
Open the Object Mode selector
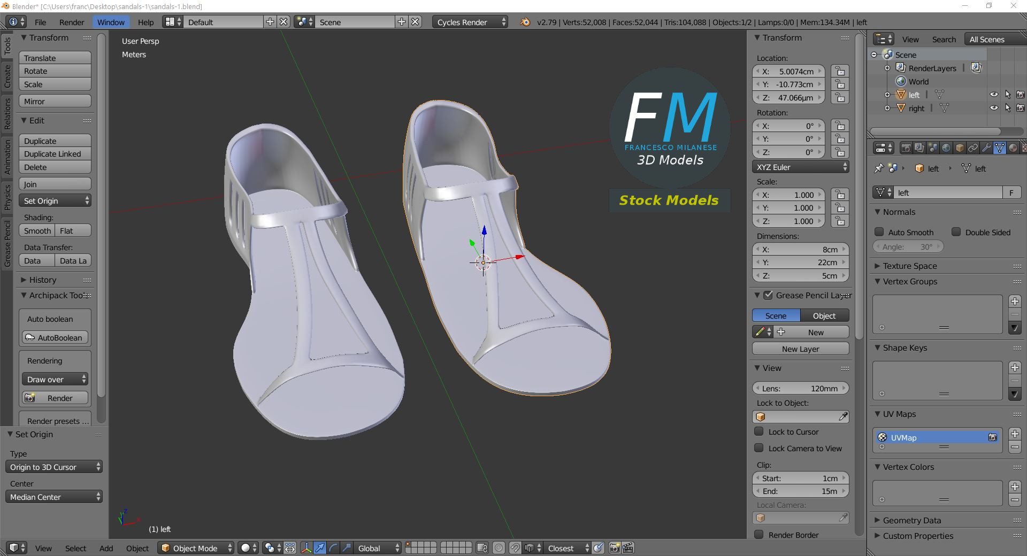pyautogui.click(x=196, y=548)
